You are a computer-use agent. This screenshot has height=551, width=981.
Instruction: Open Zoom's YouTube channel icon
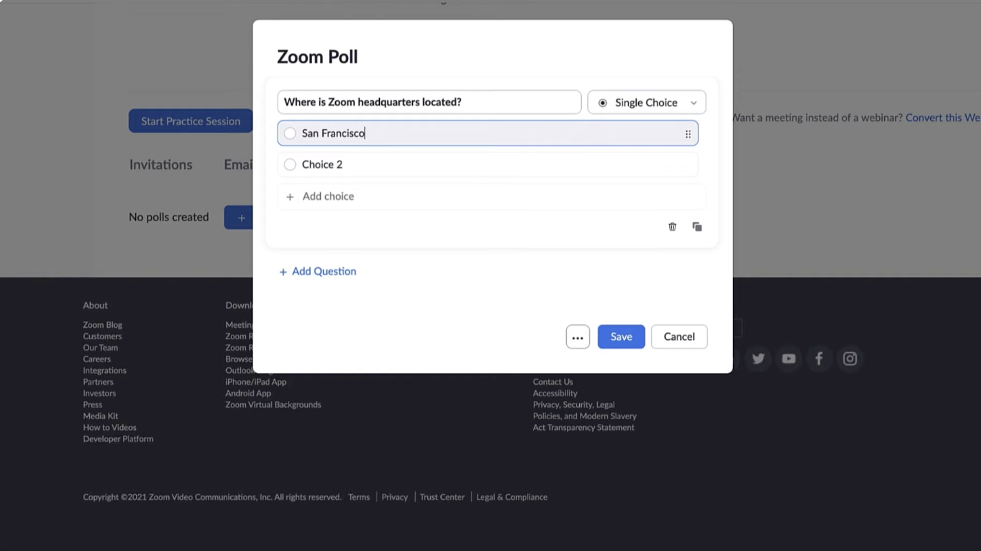788,358
